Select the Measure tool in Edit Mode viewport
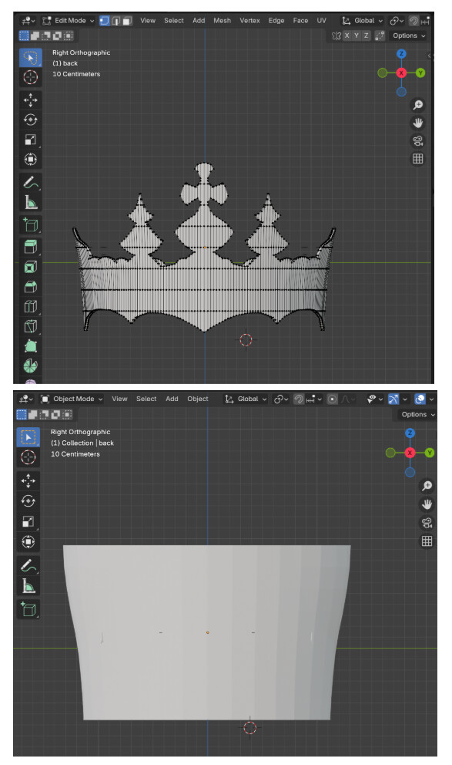The width and height of the screenshot is (452, 765). 30,202
